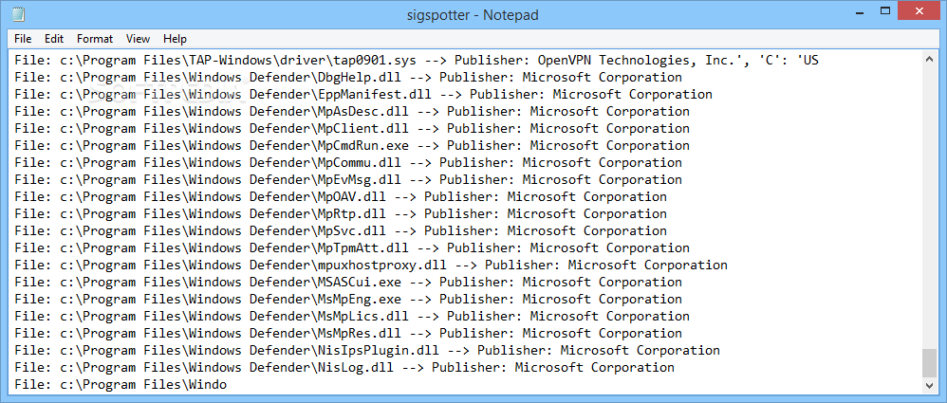
Task: Click the tap0901.sys line
Action: pos(417,61)
